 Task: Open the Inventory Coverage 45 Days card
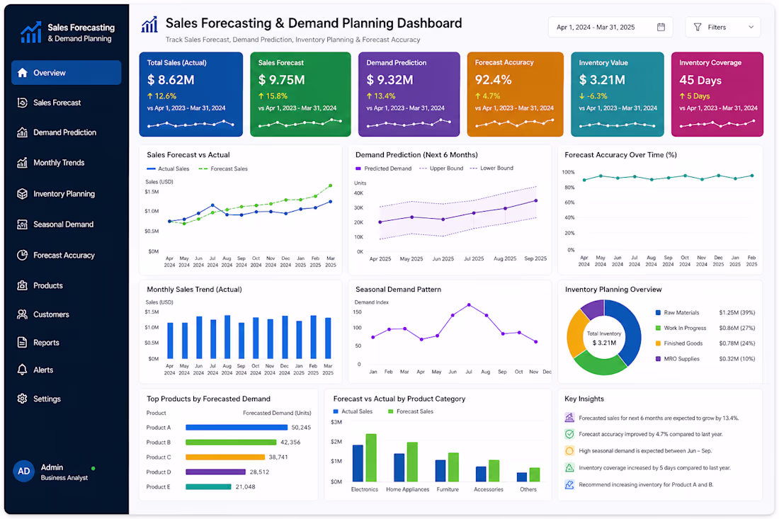click(717, 94)
